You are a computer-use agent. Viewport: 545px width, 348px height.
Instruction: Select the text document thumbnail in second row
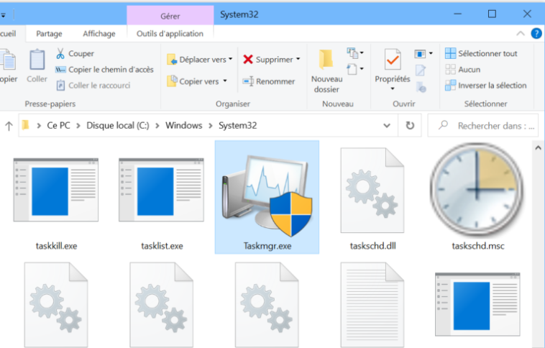(x=372, y=305)
